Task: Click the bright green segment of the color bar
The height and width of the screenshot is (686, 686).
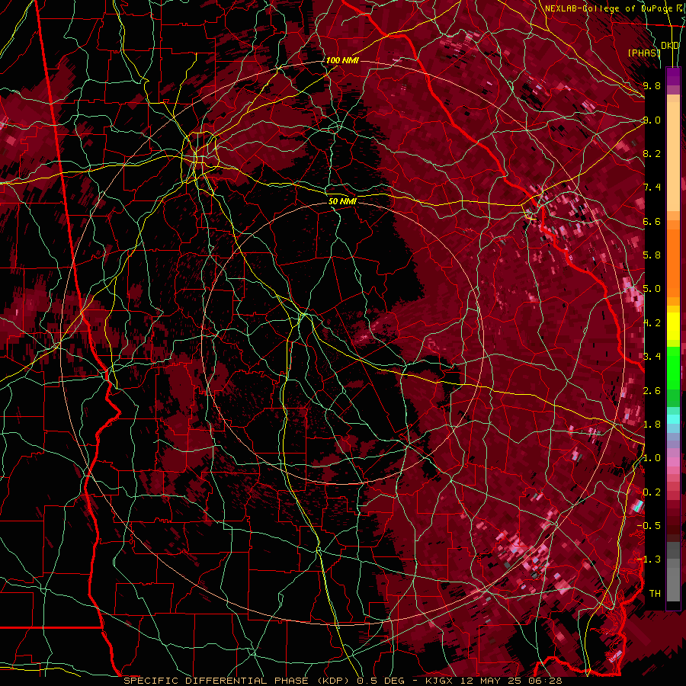Action: 673,367
